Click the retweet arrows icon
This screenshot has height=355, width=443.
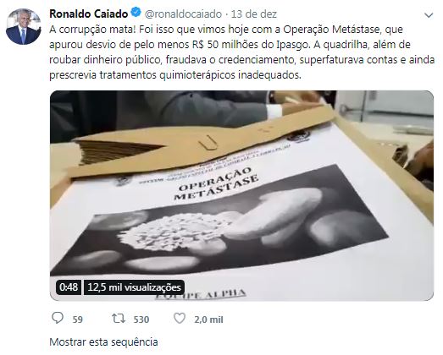(119, 319)
